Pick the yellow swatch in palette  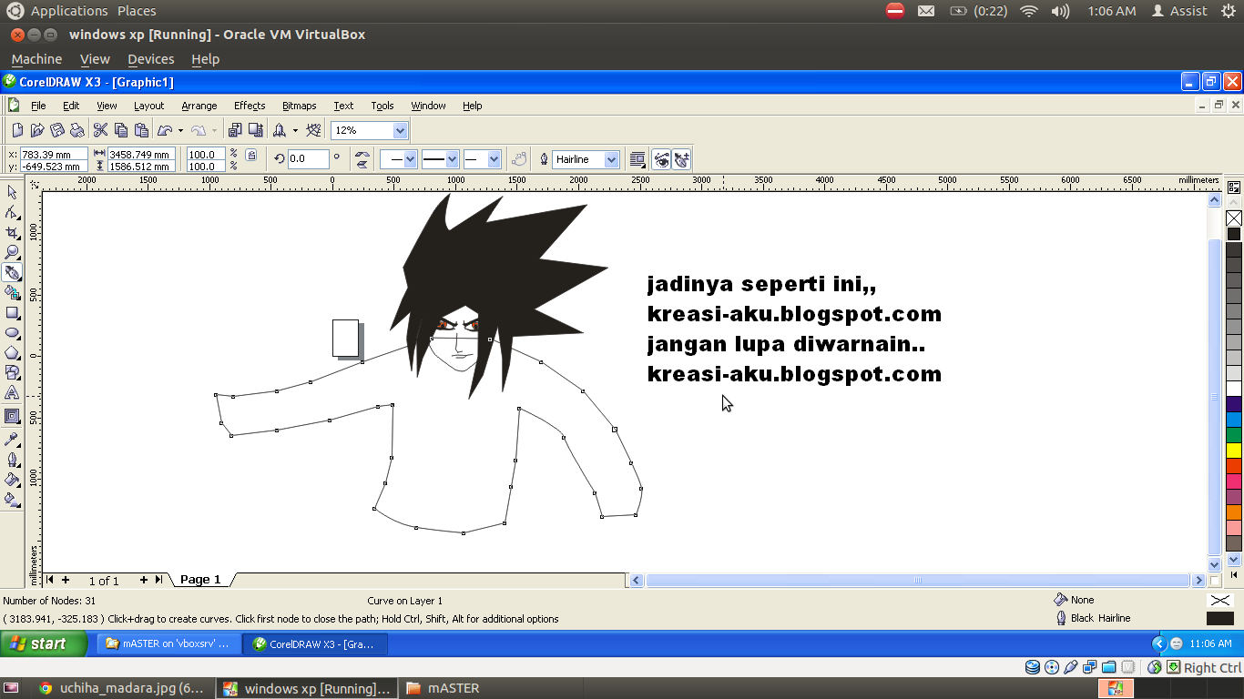(1234, 450)
